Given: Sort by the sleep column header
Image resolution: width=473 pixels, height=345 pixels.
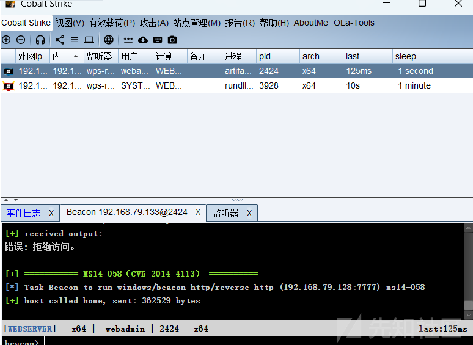Looking at the screenshot, I should click(433, 56).
